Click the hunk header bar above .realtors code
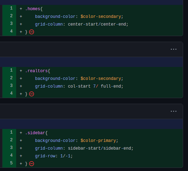Screen dimensions: 188x171 point(91,62)
